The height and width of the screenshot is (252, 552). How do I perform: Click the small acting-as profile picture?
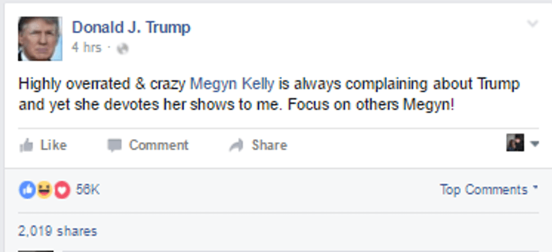tap(515, 143)
